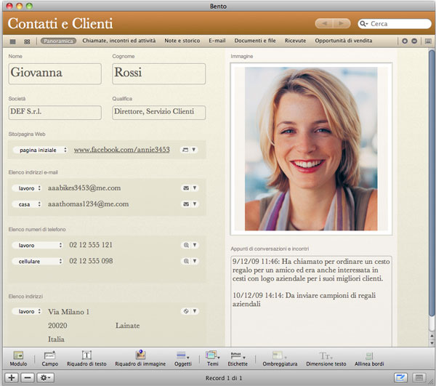Image resolution: width=436 pixels, height=386 pixels.
Task: Click the minus button to delete record
Action: (27, 378)
